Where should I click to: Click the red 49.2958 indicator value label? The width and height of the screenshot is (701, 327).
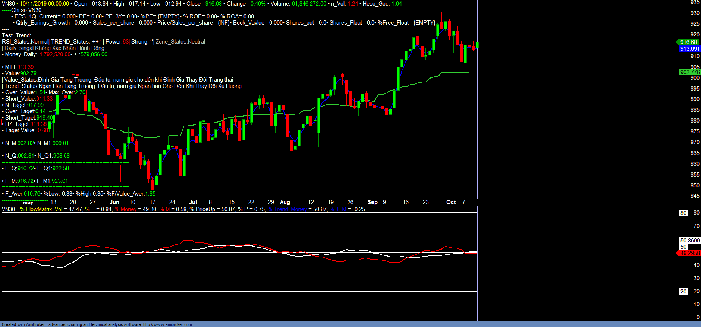click(689, 253)
